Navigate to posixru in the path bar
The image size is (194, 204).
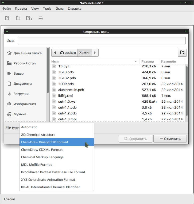pos(68,53)
